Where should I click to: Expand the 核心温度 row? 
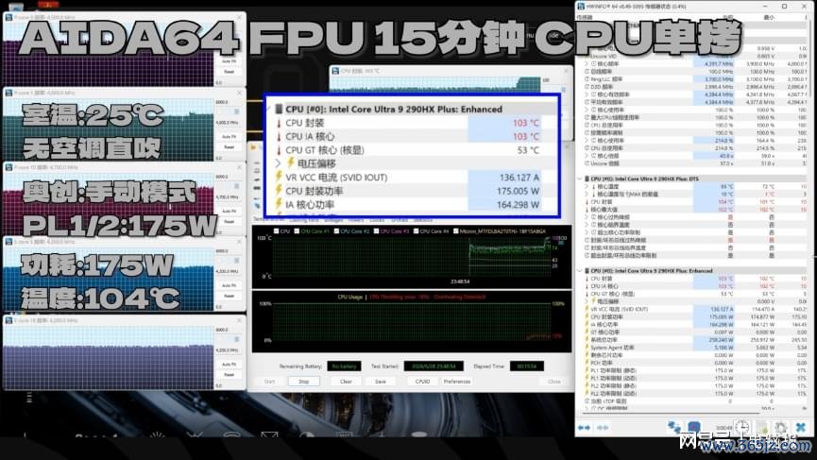coord(587,186)
